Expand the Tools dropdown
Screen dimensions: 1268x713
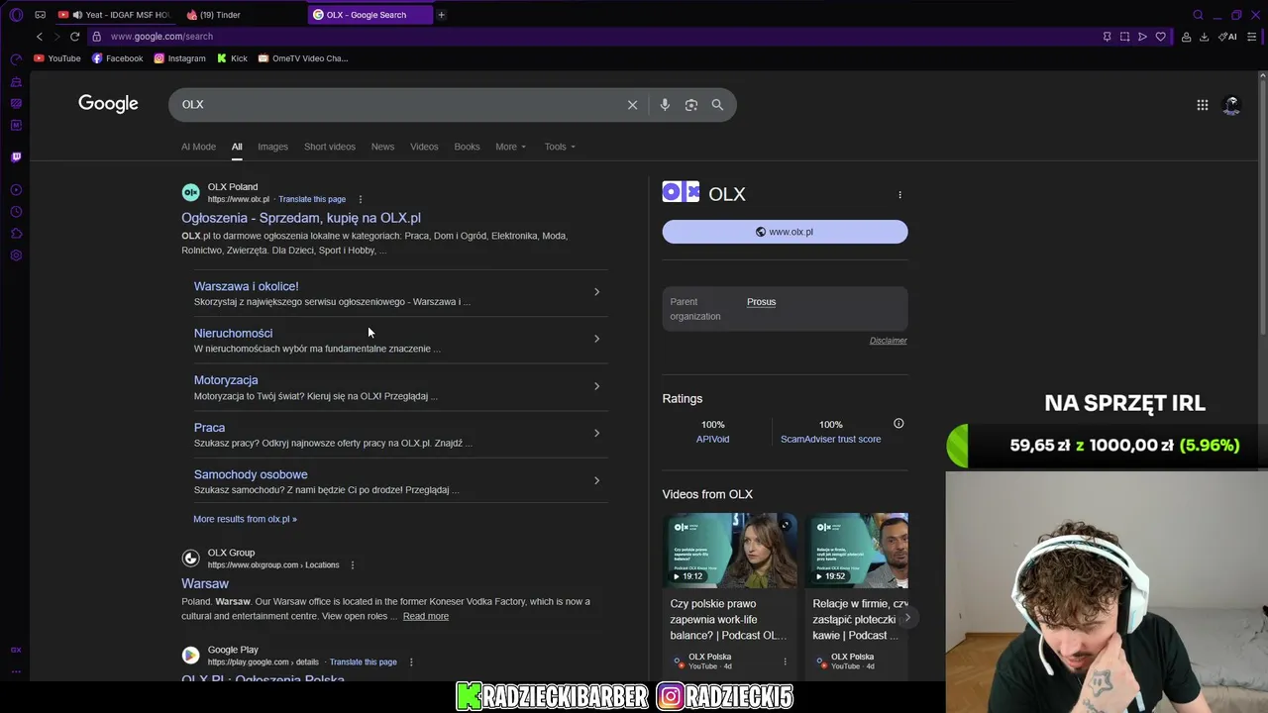point(560,147)
